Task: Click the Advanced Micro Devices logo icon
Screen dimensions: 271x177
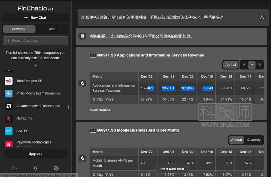Action: tap(9, 106)
